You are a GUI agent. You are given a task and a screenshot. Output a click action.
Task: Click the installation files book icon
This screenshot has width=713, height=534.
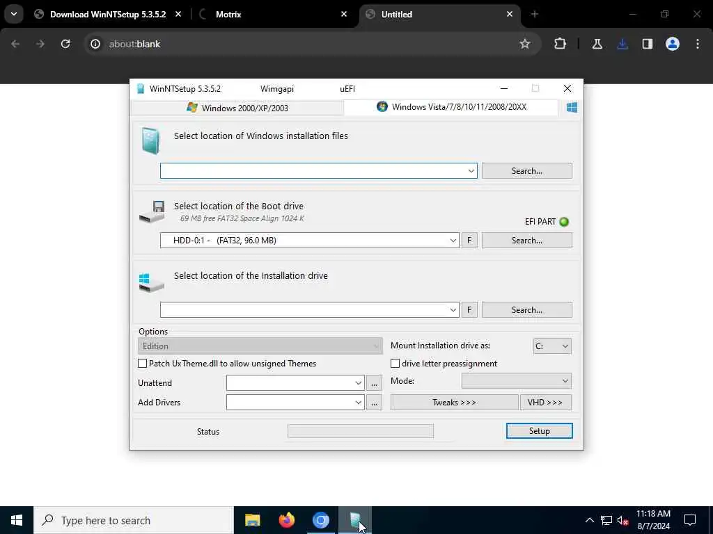[150, 140]
